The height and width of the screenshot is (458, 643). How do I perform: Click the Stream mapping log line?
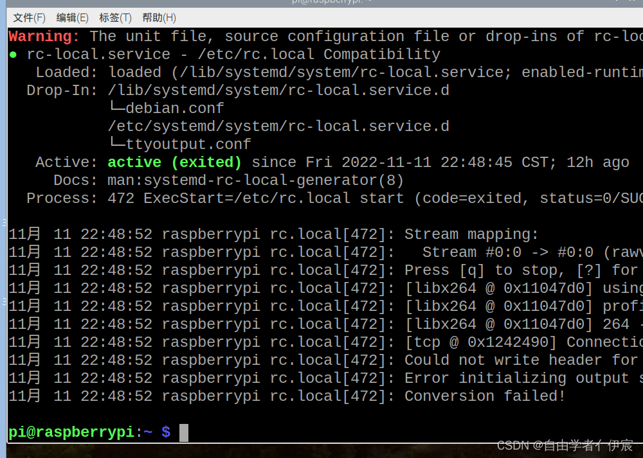(x=471, y=234)
